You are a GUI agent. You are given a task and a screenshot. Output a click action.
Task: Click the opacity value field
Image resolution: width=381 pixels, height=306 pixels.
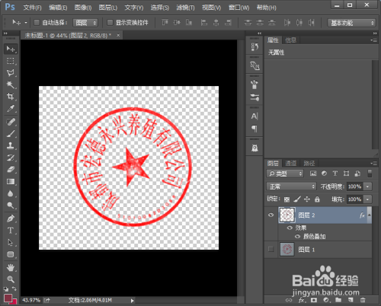(x=354, y=186)
